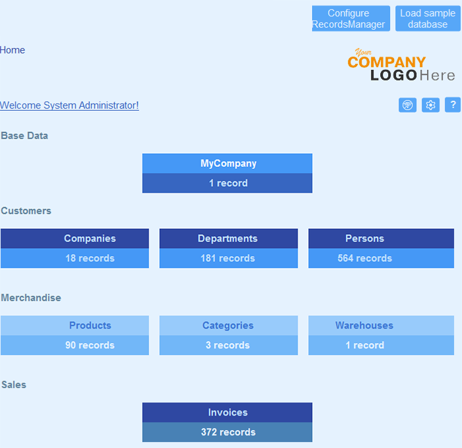Open settings via the gear icon
The image size is (462, 448).
tap(430, 105)
